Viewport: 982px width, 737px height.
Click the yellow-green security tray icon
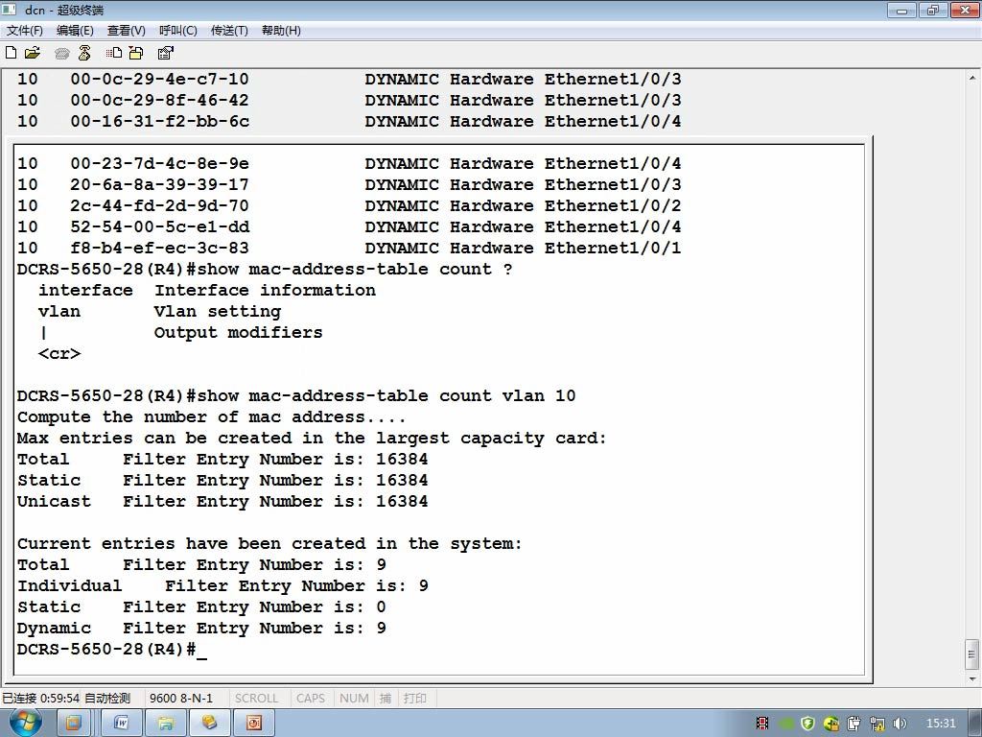831,724
